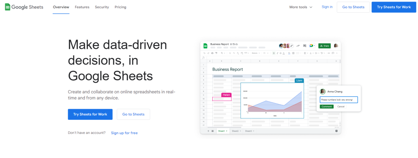Open the All Sheets list icon

point(212,131)
